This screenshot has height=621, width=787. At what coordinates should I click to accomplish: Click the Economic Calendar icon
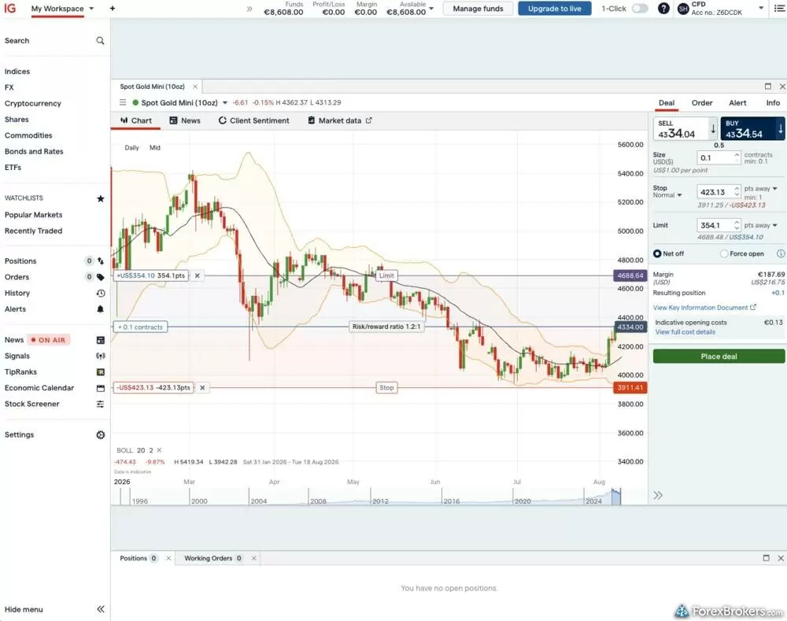tap(101, 388)
